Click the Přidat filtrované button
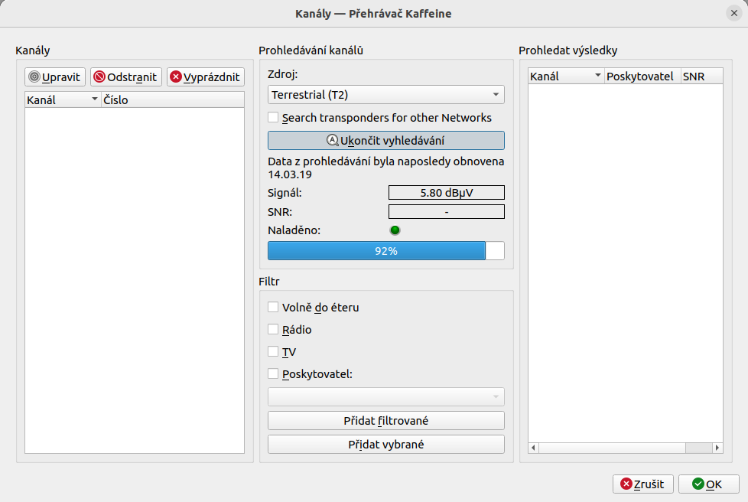 point(385,421)
